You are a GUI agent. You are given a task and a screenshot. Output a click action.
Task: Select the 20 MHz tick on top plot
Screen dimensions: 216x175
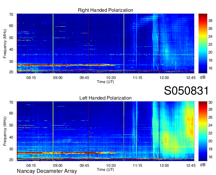(x=11, y=72)
